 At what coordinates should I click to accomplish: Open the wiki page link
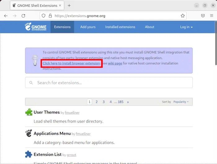pos(115,63)
